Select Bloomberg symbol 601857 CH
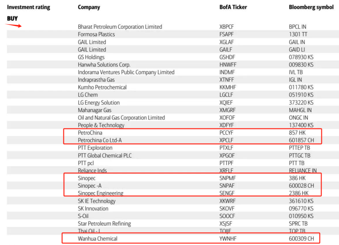The width and height of the screenshot is (339, 245). (x=301, y=140)
